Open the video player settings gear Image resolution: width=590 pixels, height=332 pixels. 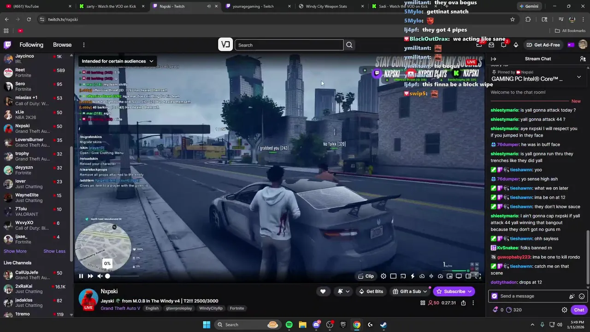(383, 276)
